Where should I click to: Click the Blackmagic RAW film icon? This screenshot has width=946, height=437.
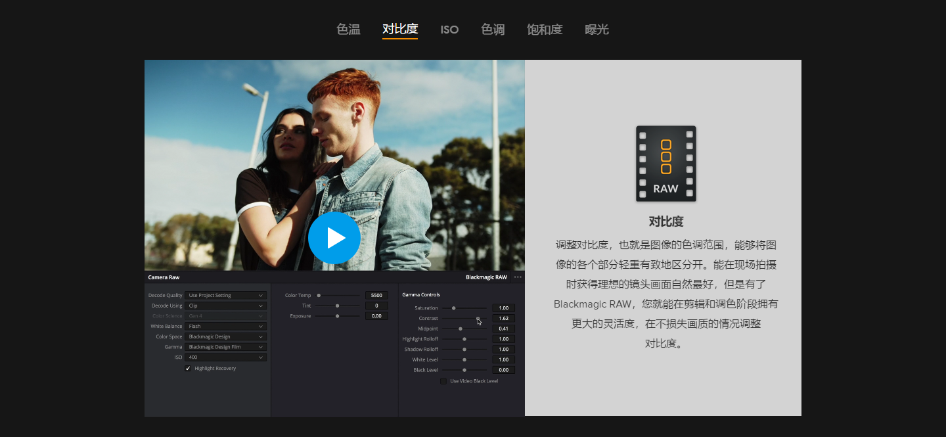(665, 164)
